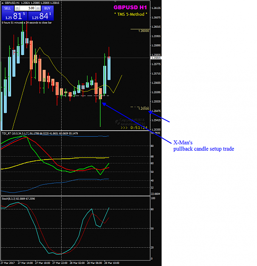Viewport: 257px width, 266px height.
Task: Click the '* TMS 5-Method *' label
Action: [x=130, y=14]
